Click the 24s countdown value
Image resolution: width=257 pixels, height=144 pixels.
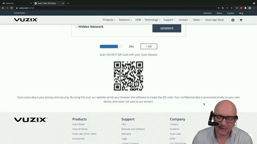131,46
